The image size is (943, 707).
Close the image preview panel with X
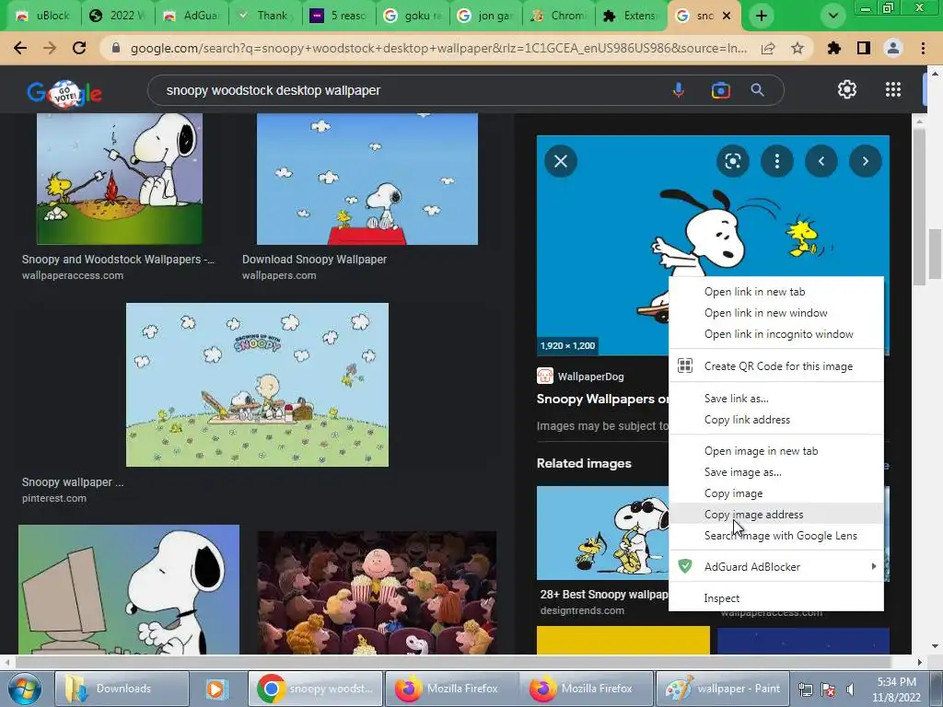click(x=561, y=161)
